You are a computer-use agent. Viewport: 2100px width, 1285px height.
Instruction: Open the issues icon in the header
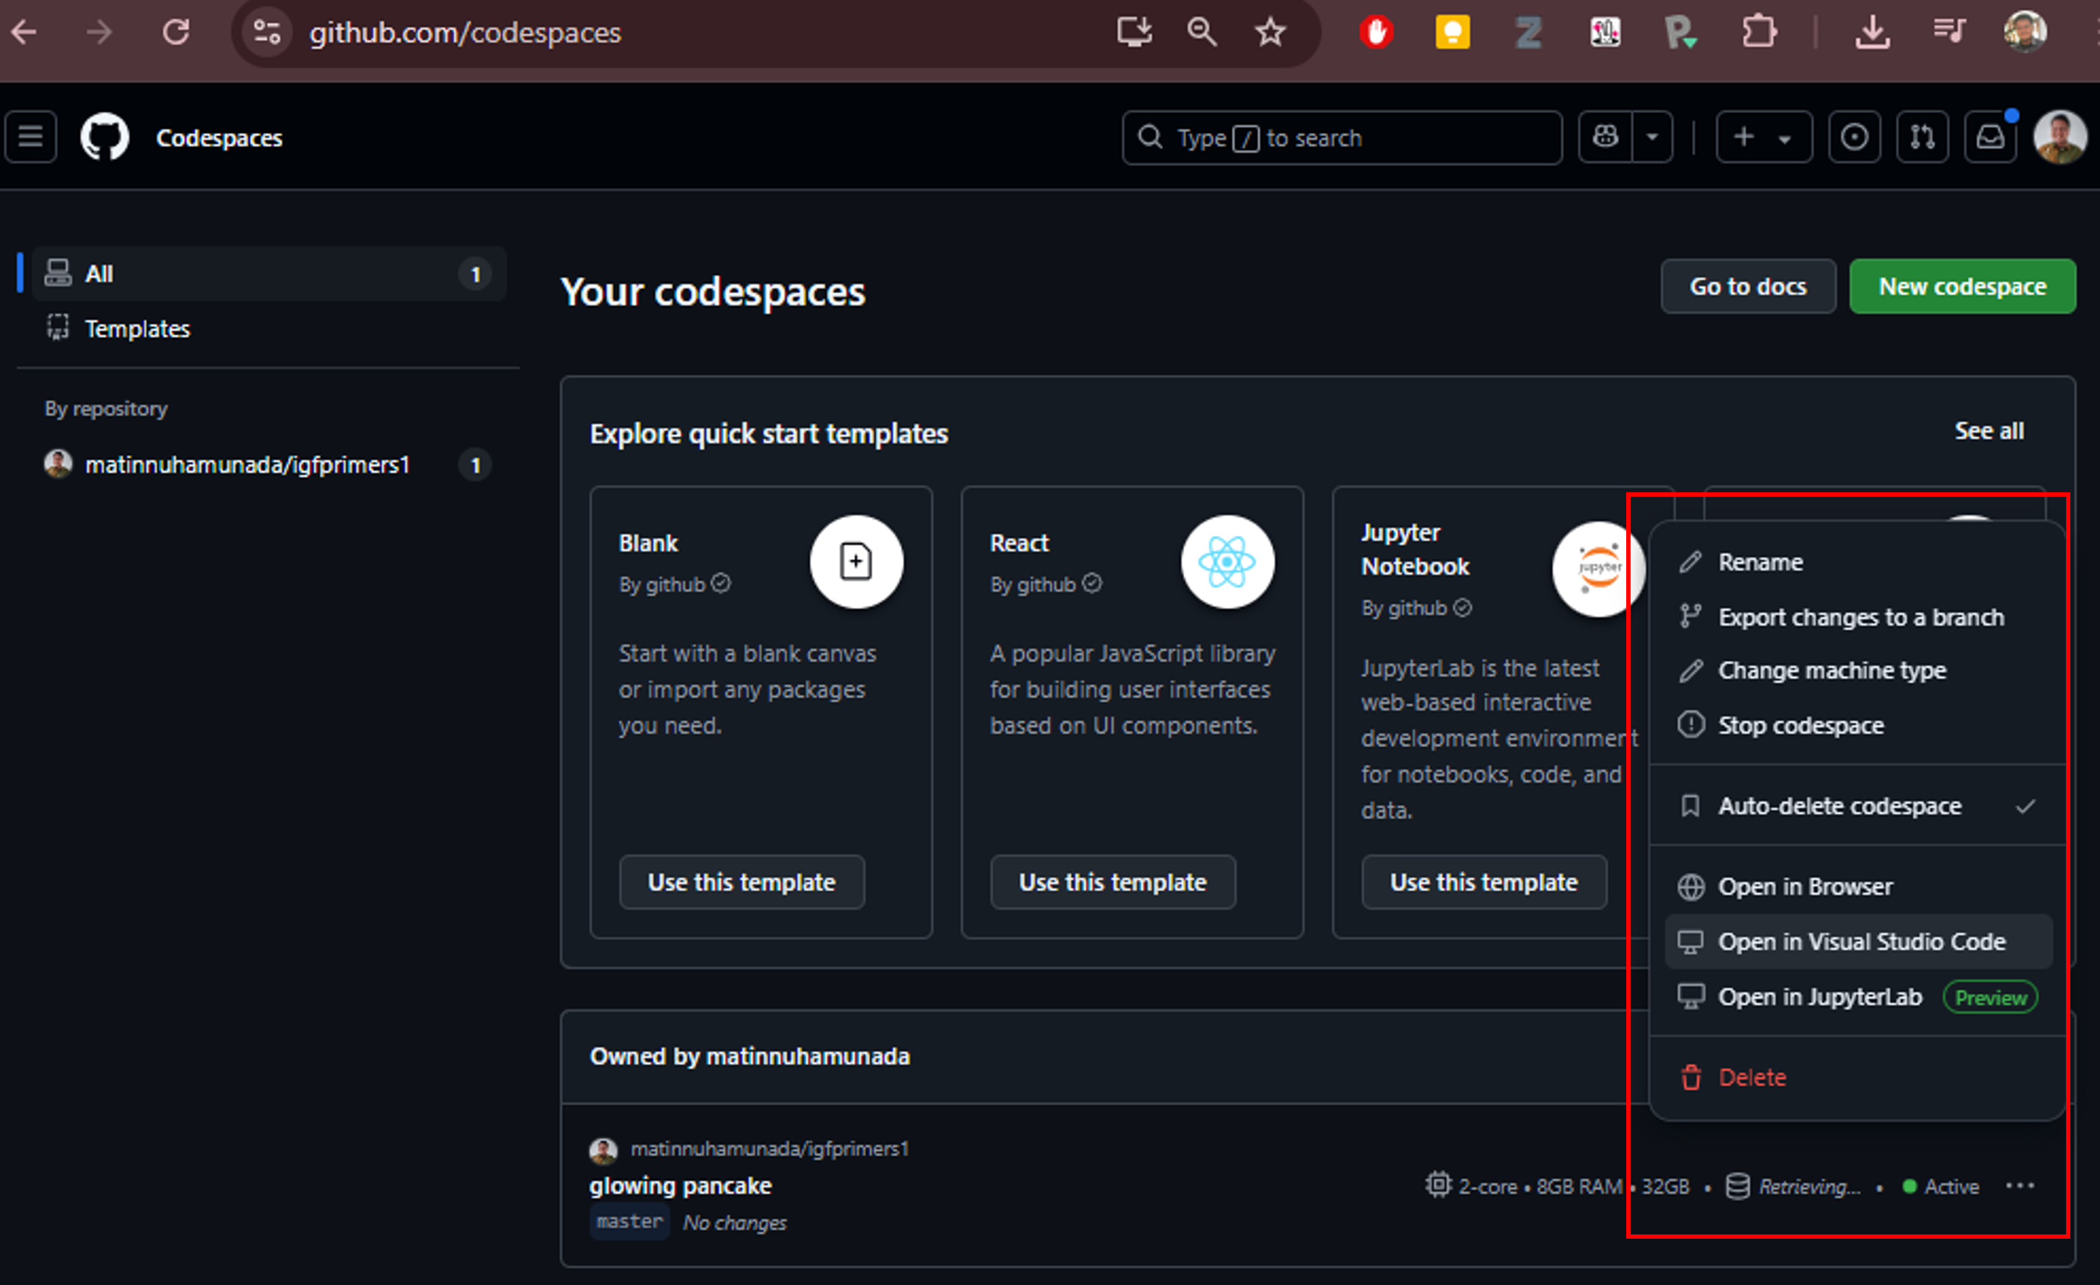(1854, 136)
